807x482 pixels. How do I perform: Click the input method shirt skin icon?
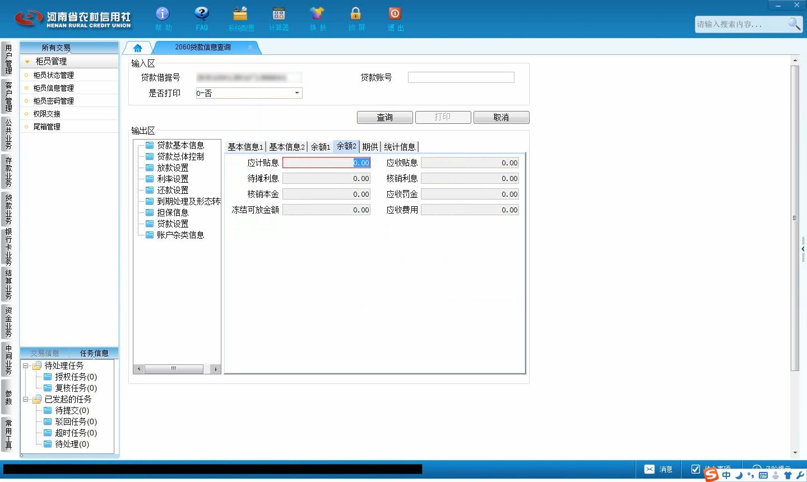(x=789, y=475)
